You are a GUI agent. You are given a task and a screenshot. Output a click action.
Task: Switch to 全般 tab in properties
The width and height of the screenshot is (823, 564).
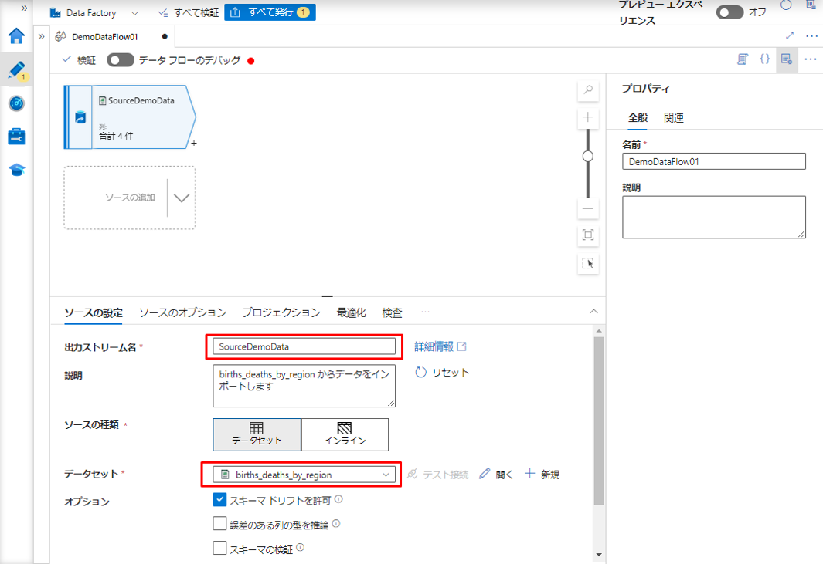click(x=638, y=118)
